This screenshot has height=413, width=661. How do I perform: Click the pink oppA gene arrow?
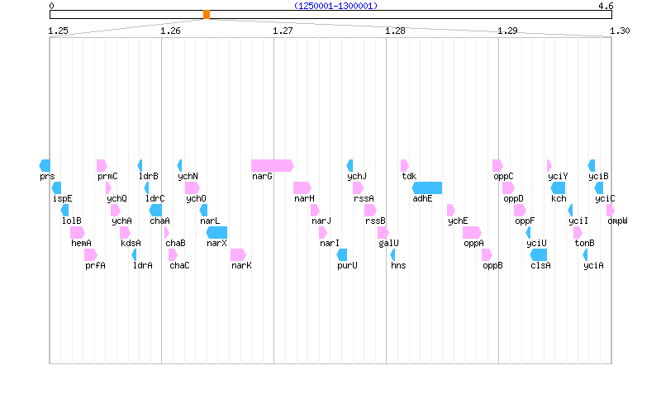tap(472, 232)
